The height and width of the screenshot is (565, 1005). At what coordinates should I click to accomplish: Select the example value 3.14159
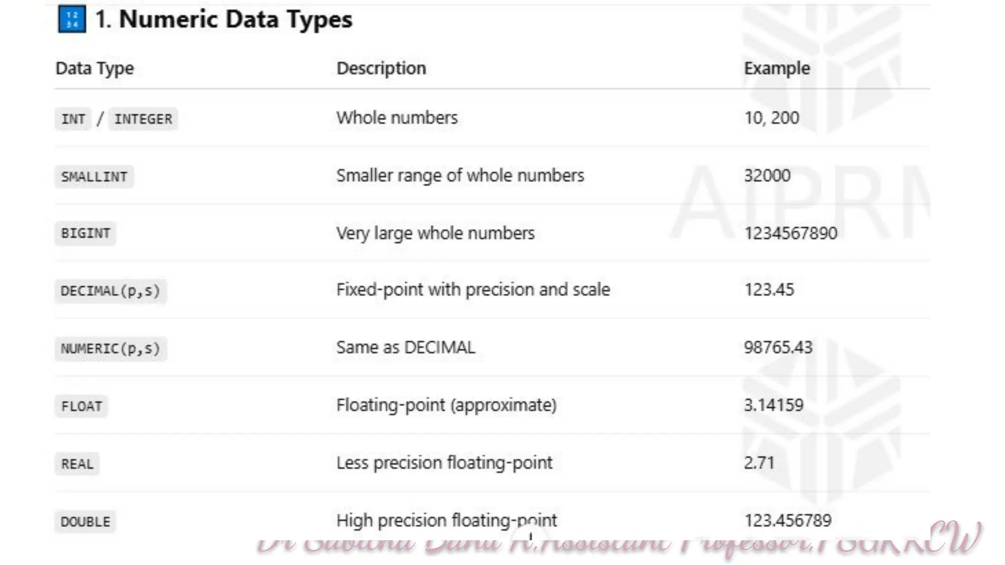(x=773, y=405)
